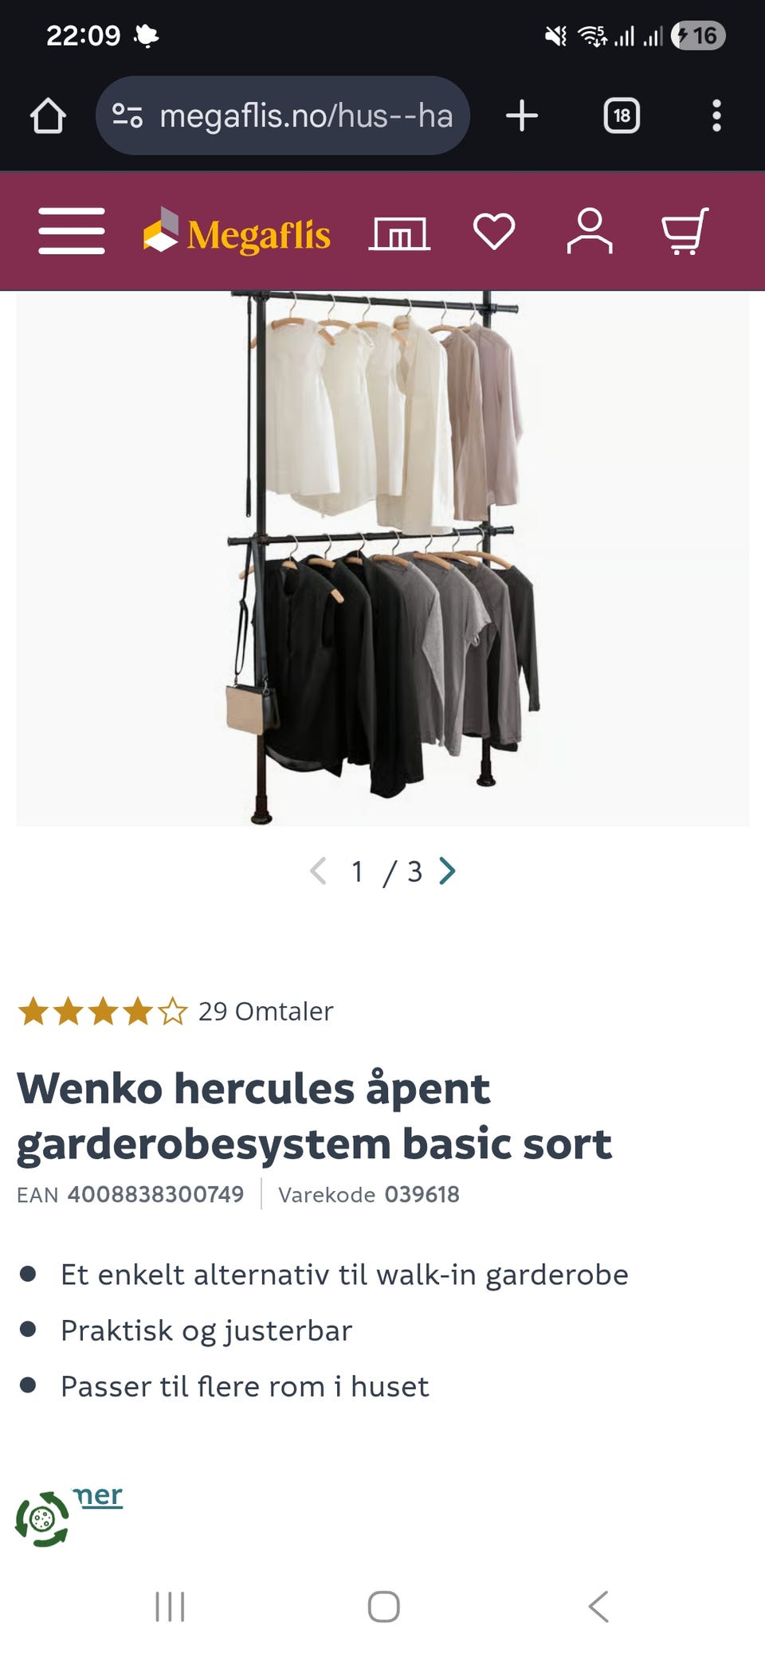The image size is (765, 1657).
Task: Tap Android recent apps button
Action: coord(170,1606)
